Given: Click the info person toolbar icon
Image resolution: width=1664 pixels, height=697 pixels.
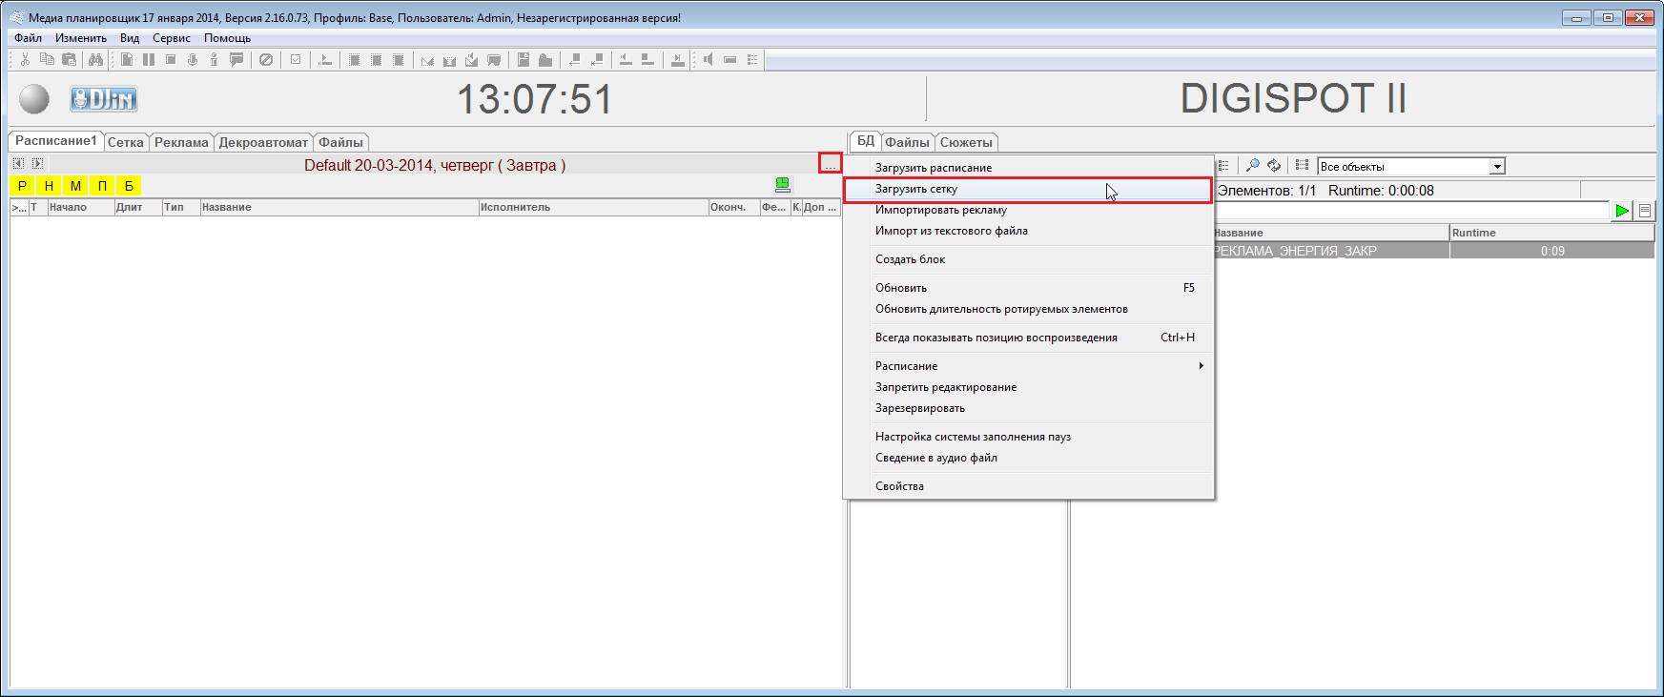Looking at the screenshot, I should [214, 59].
